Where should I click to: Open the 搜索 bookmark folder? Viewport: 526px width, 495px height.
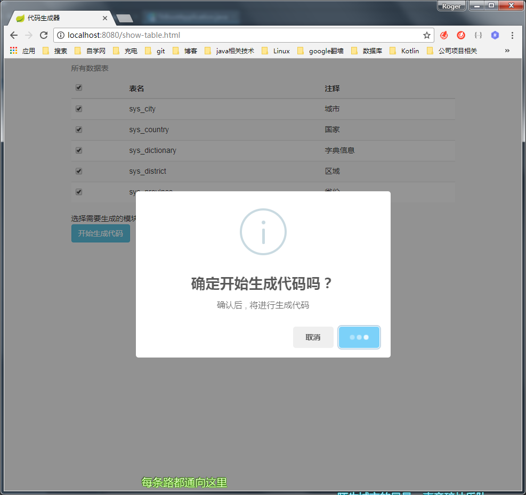(55, 51)
